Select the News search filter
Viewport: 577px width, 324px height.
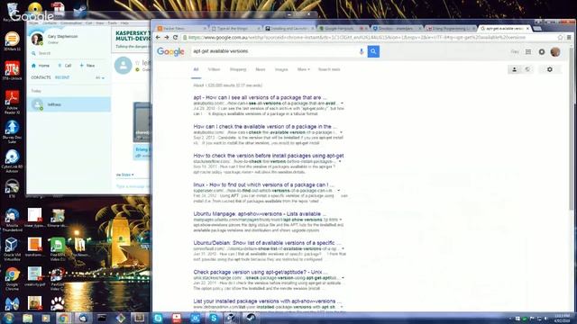click(x=261, y=69)
